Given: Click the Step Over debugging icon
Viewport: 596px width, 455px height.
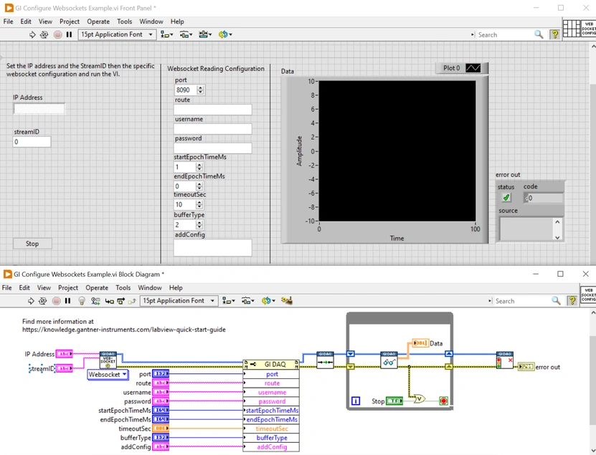Looking at the screenshot, I should pyautogui.click(x=120, y=301).
